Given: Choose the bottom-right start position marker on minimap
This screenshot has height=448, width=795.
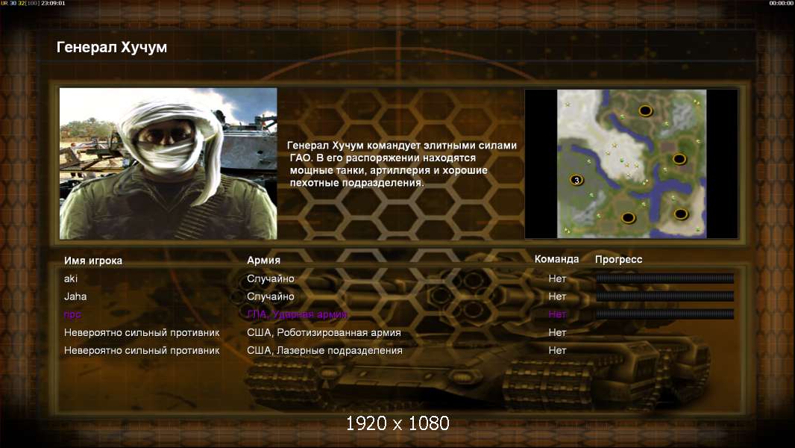Looking at the screenshot, I should click(681, 214).
